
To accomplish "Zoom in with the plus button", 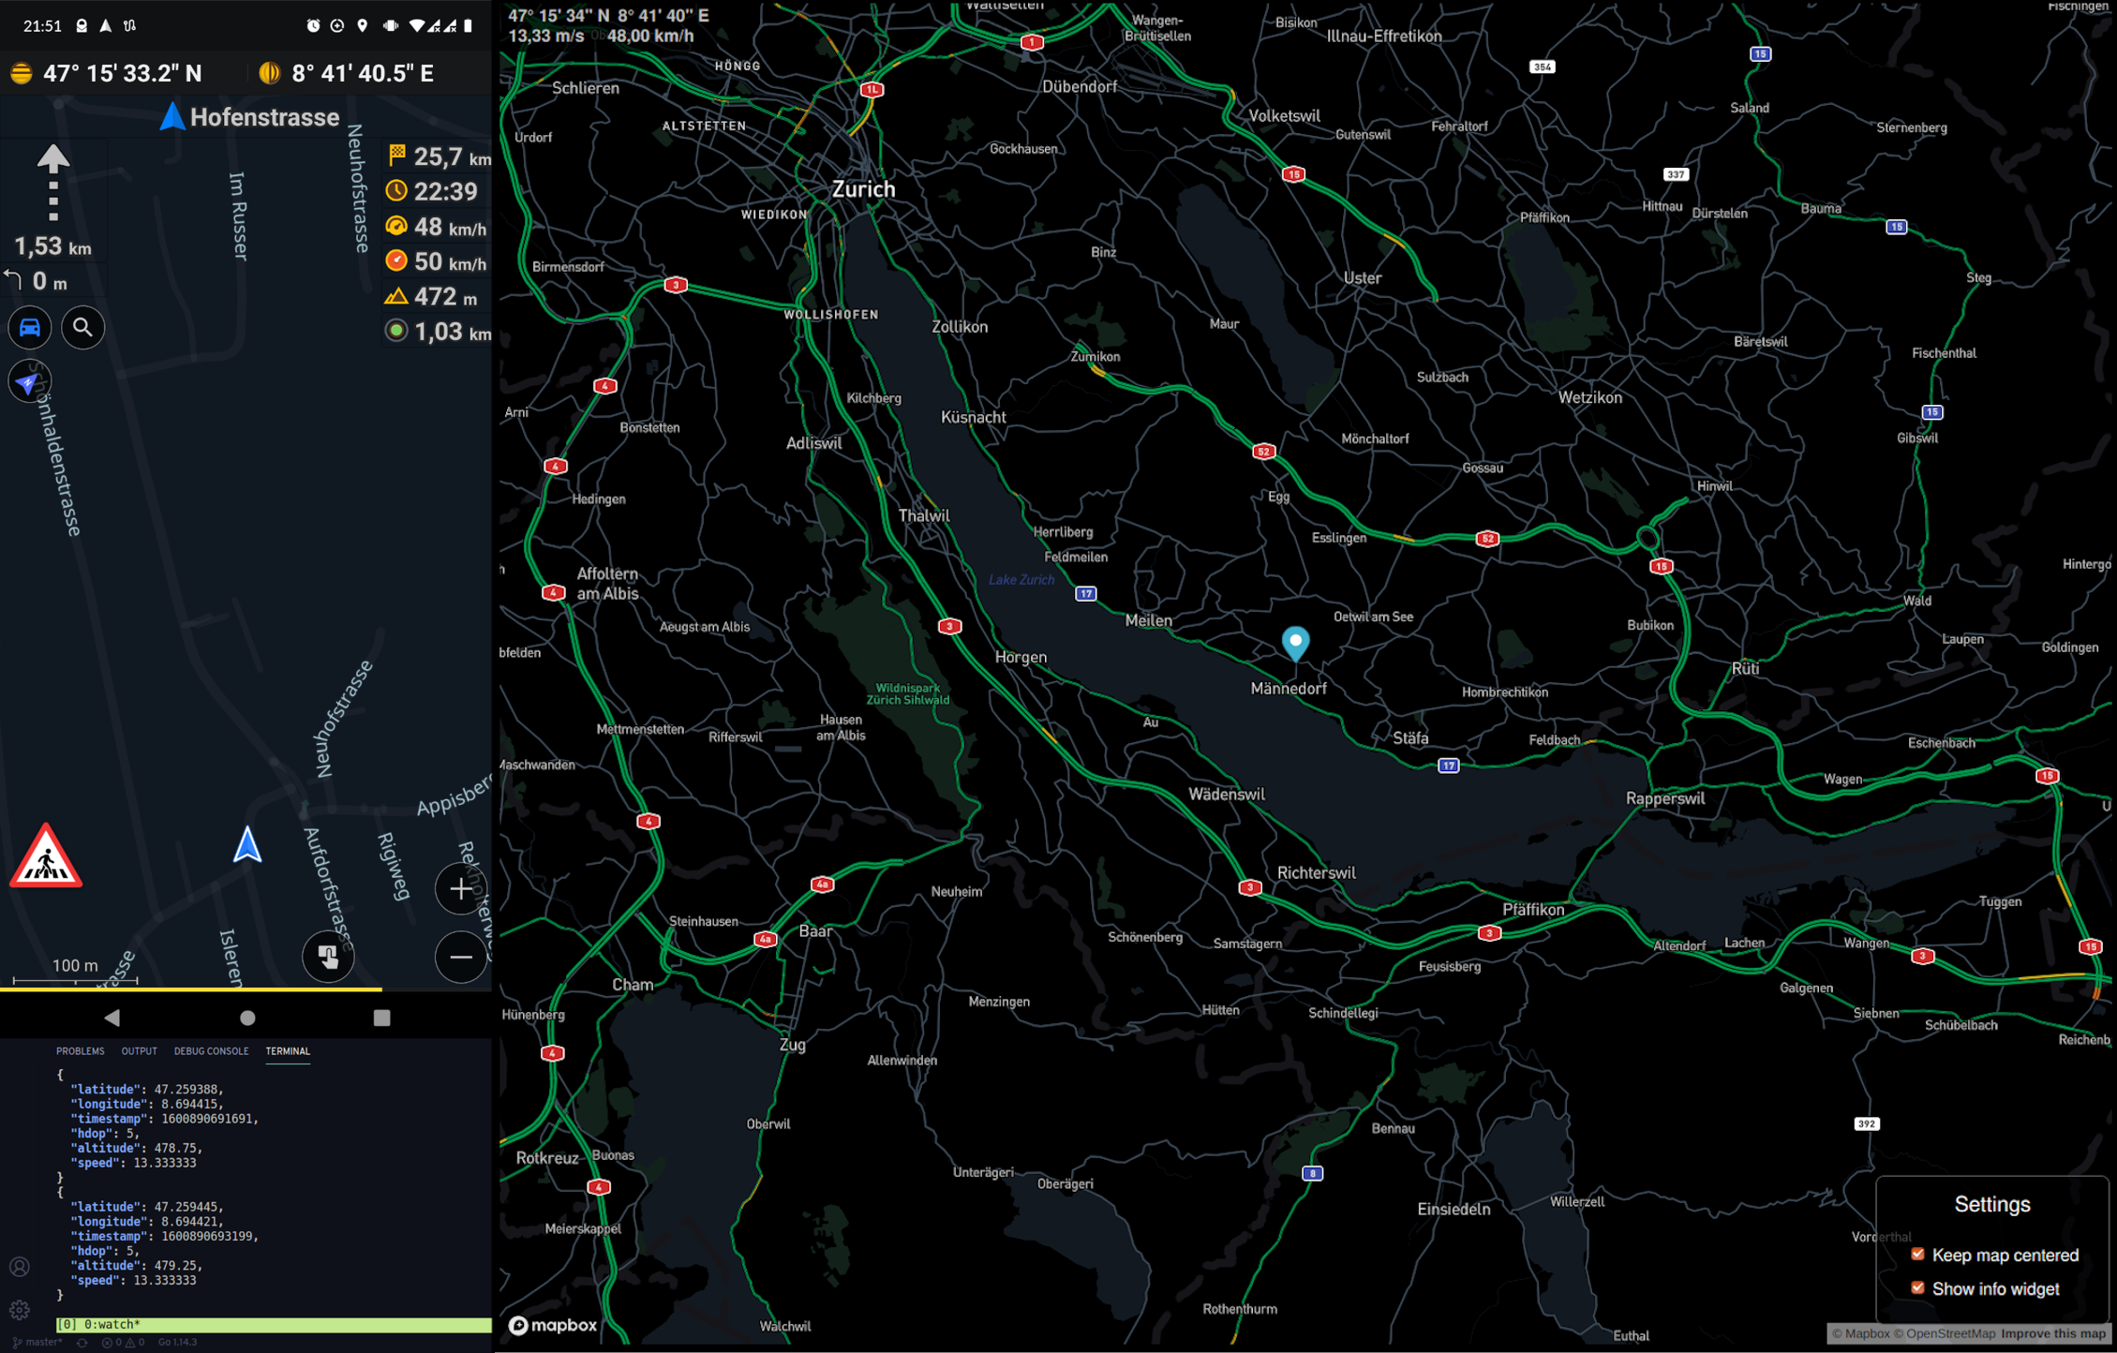I will 460,888.
